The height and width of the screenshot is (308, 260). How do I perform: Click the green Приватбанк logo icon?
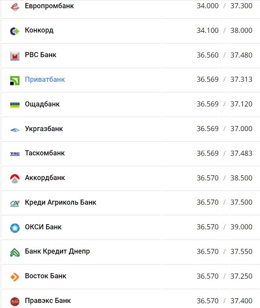(x=14, y=80)
